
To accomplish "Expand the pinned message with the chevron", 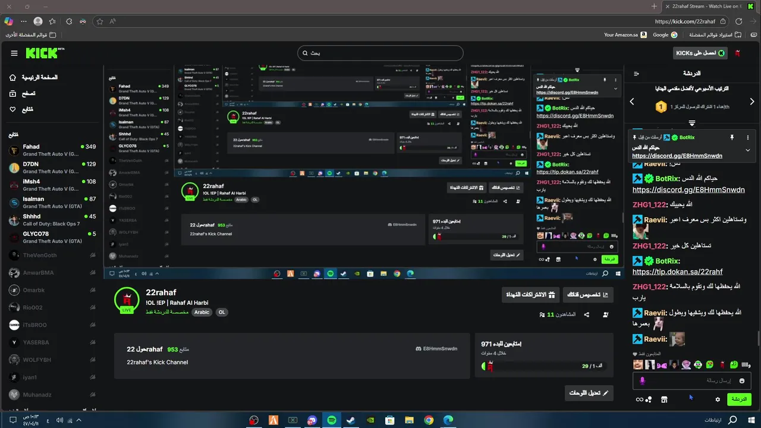I will (x=748, y=150).
